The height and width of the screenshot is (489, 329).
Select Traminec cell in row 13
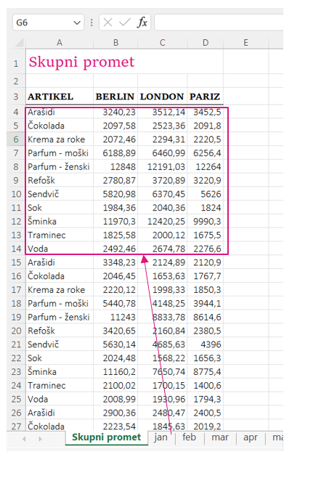point(60,235)
